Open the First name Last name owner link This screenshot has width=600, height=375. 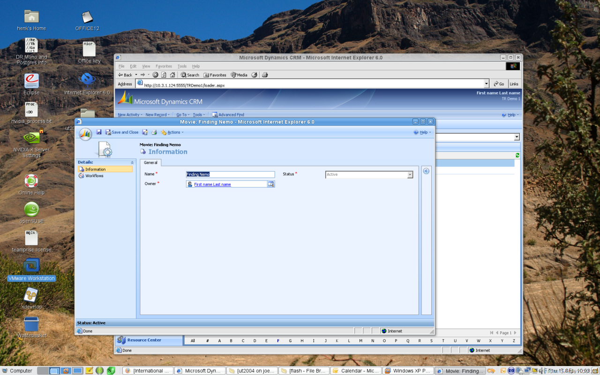[212, 184]
